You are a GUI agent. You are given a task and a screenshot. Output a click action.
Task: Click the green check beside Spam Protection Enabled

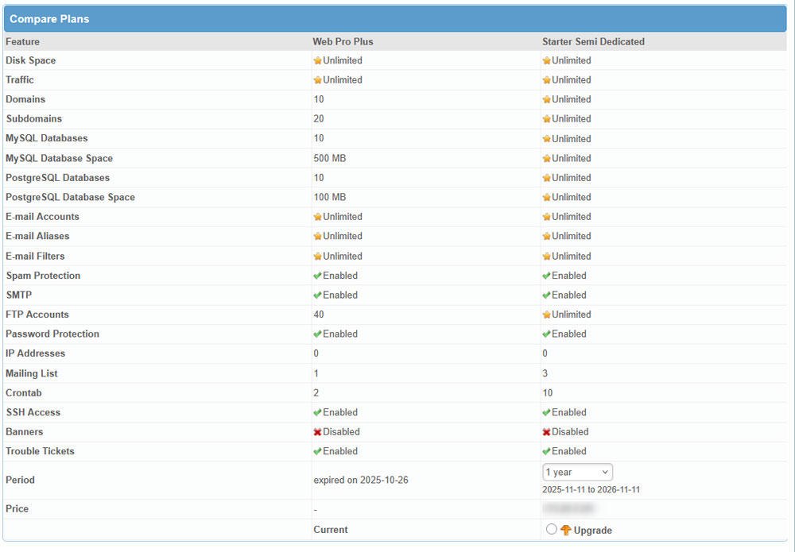coord(317,275)
